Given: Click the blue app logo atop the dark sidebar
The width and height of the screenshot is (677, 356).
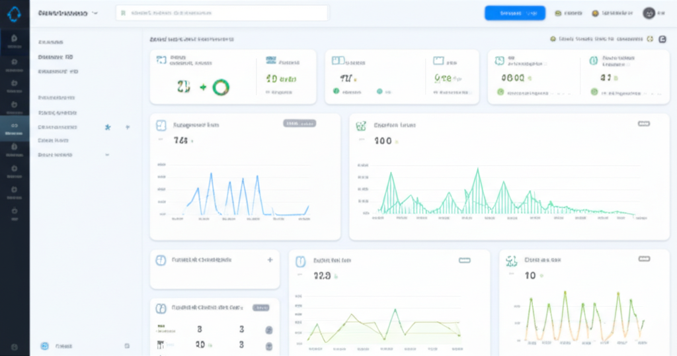Looking at the screenshot, I should (x=15, y=13).
